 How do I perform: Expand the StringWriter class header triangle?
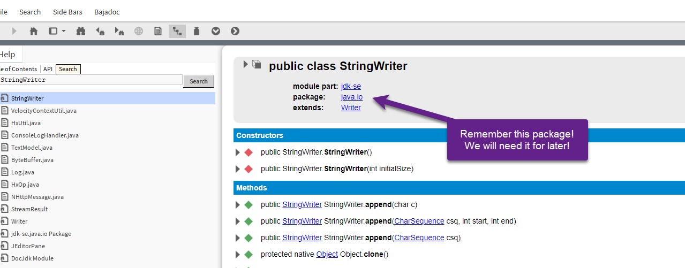[x=246, y=64]
